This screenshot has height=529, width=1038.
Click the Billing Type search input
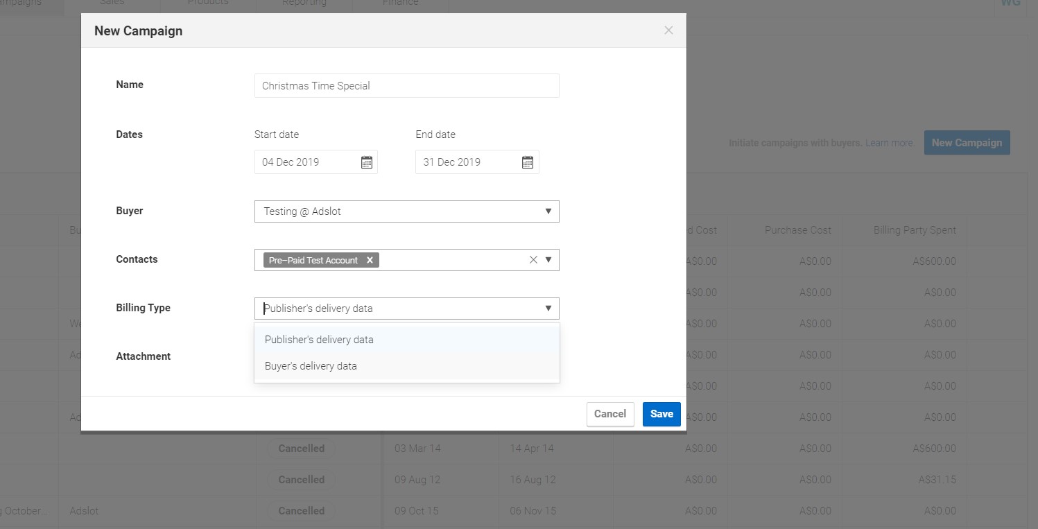point(395,309)
